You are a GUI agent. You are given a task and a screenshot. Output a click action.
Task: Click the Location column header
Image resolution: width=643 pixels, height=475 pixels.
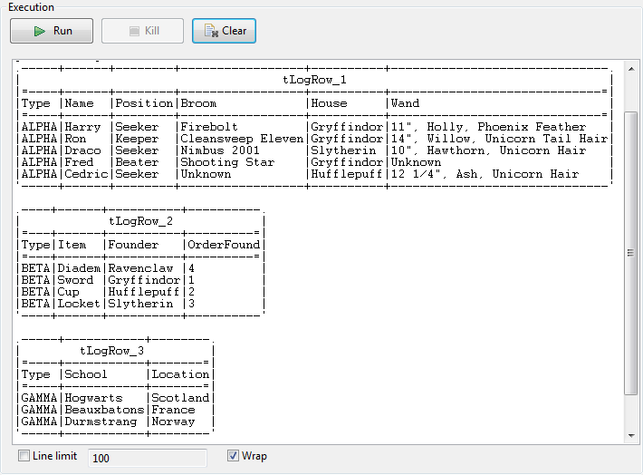click(x=180, y=374)
